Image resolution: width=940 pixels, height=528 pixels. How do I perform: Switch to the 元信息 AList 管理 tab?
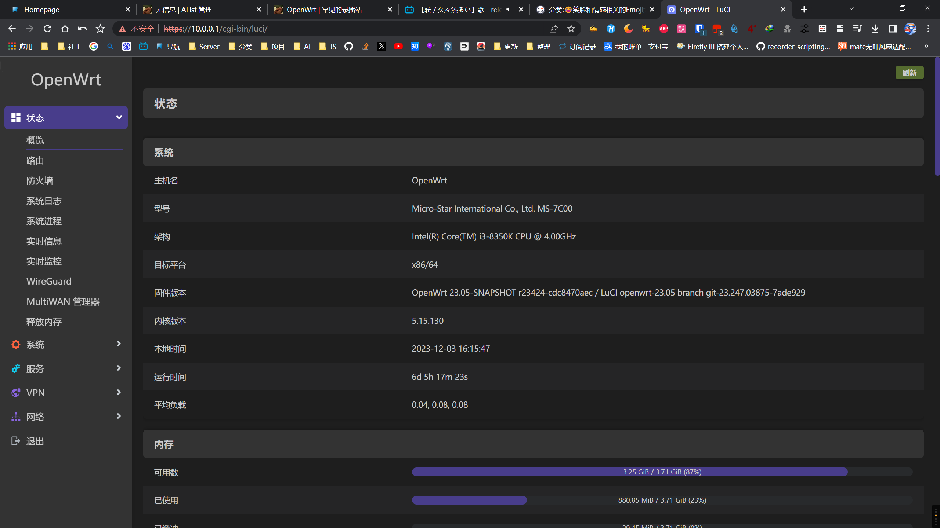201,10
